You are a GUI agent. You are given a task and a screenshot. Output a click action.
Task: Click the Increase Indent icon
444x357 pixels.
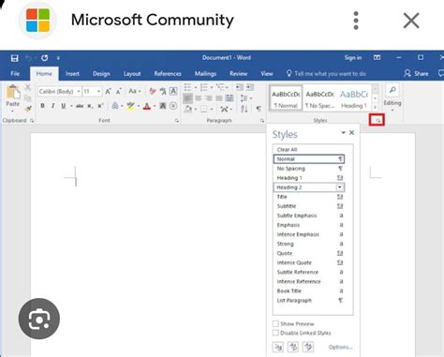pyautogui.click(x=250, y=87)
